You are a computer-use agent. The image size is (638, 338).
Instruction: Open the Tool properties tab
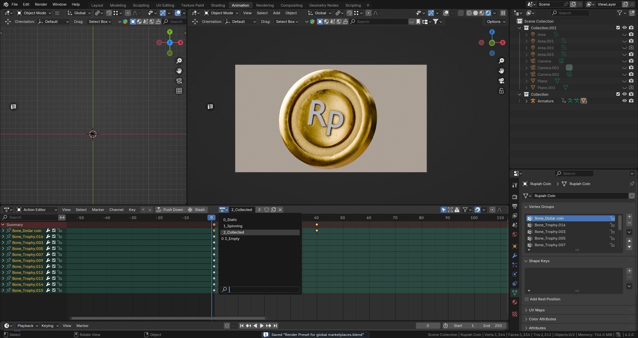(515, 185)
